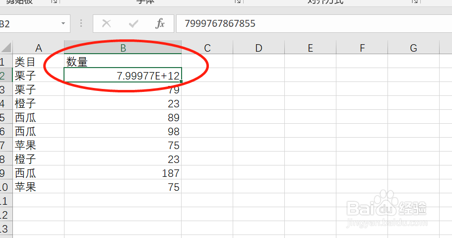Click cell A4 containing 橙子

38,103
